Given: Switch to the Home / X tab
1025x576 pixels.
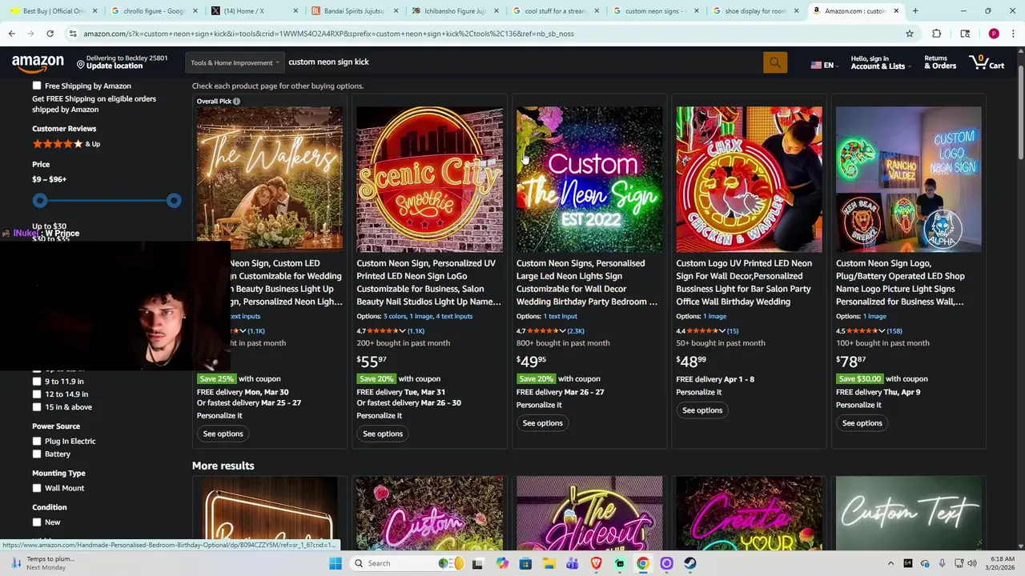Looking at the screenshot, I should [252, 11].
